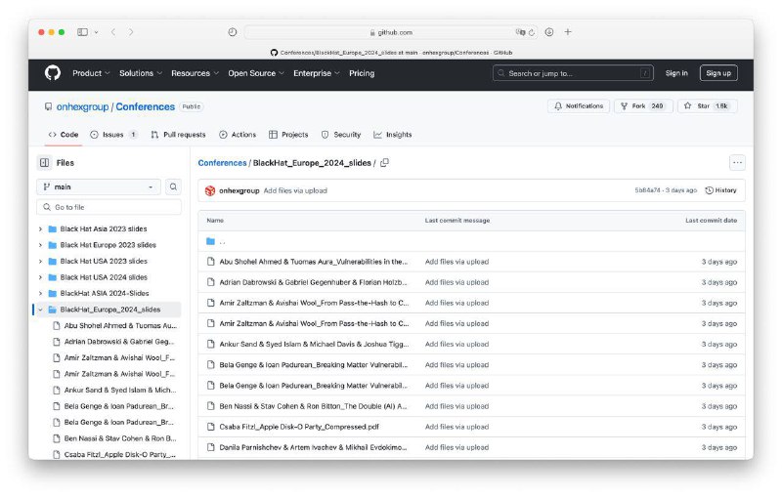The width and height of the screenshot is (782, 497).
Task: Expand the Black Hat Europe 2023 slides folder
Action: [40, 245]
